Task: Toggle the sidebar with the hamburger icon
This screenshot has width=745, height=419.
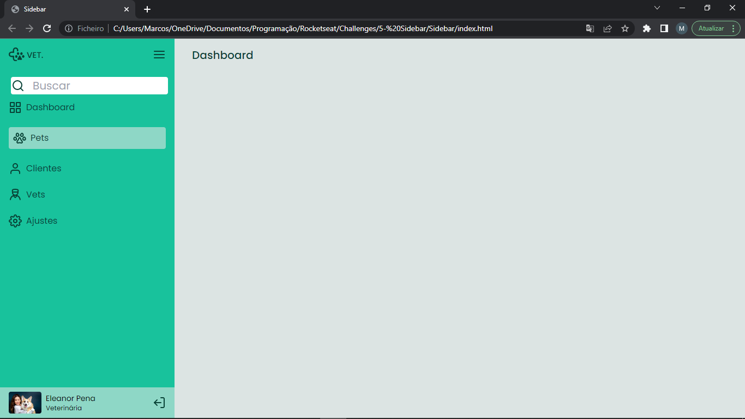Action: click(x=159, y=55)
